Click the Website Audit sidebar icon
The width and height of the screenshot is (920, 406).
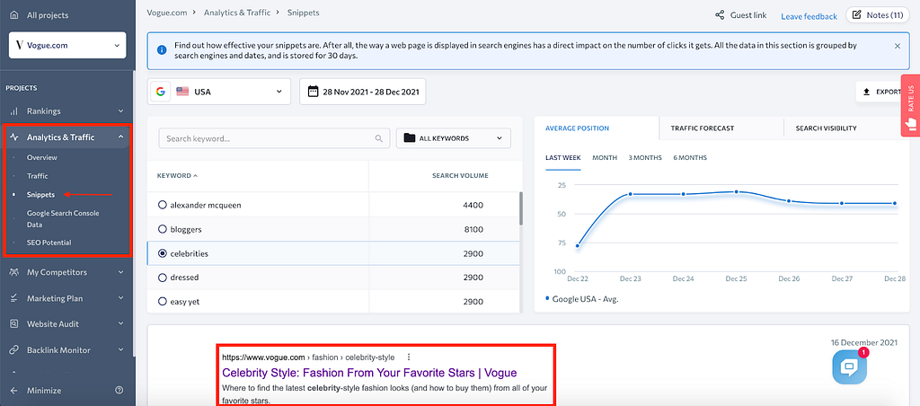pos(14,323)
